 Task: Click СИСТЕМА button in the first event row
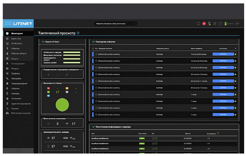point(223,54)
